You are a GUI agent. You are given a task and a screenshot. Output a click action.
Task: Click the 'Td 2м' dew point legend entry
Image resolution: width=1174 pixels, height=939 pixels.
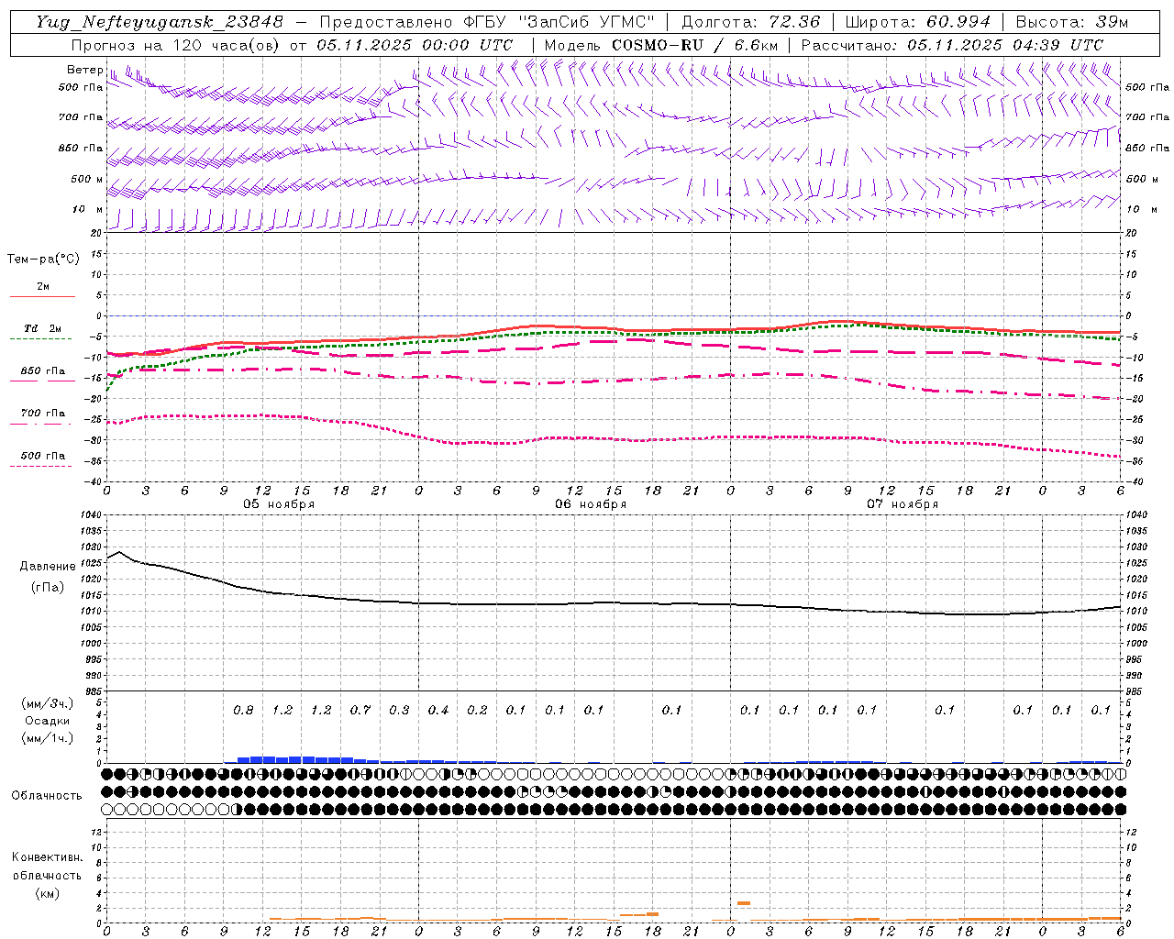click(42, 328)
